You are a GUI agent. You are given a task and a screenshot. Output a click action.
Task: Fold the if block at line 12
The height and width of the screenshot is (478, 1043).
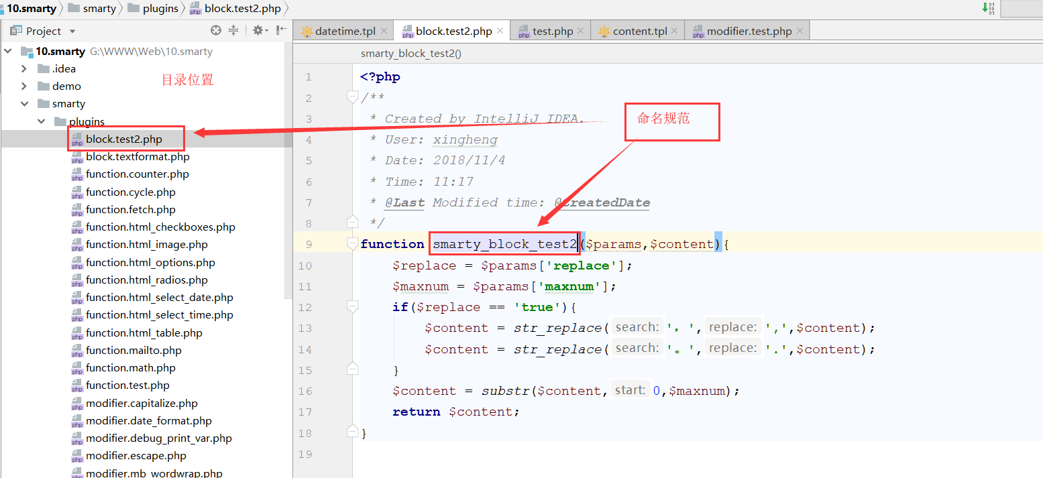point(352,307)
